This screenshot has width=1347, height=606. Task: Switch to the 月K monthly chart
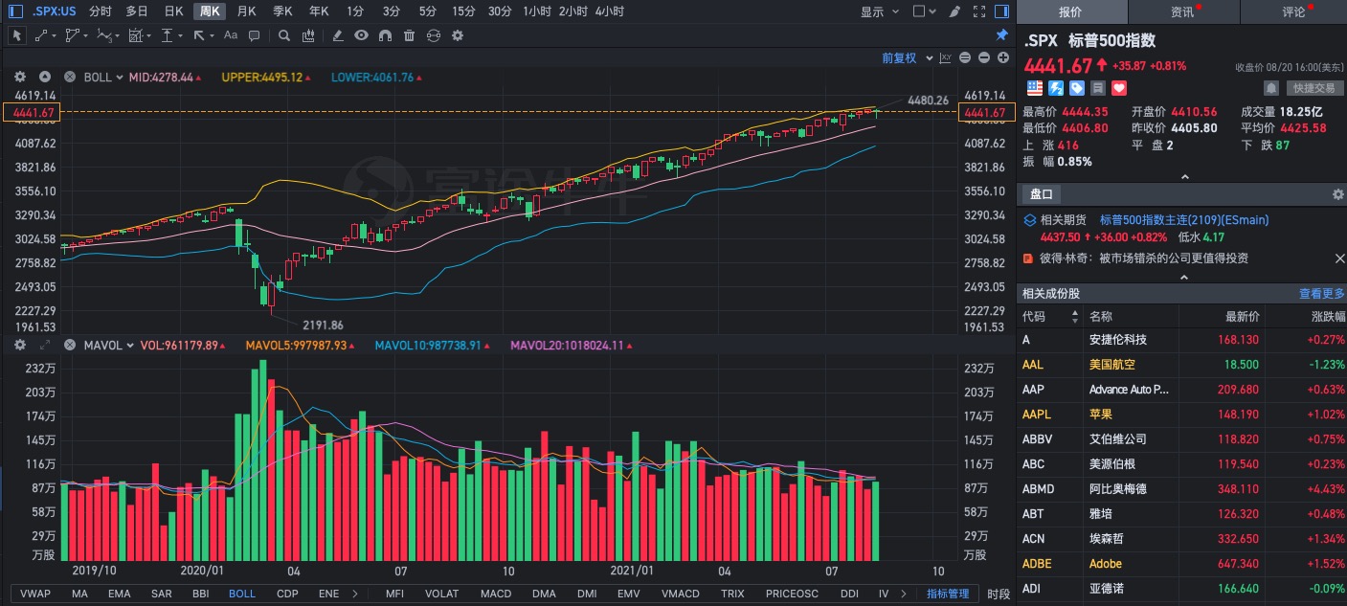246,11
